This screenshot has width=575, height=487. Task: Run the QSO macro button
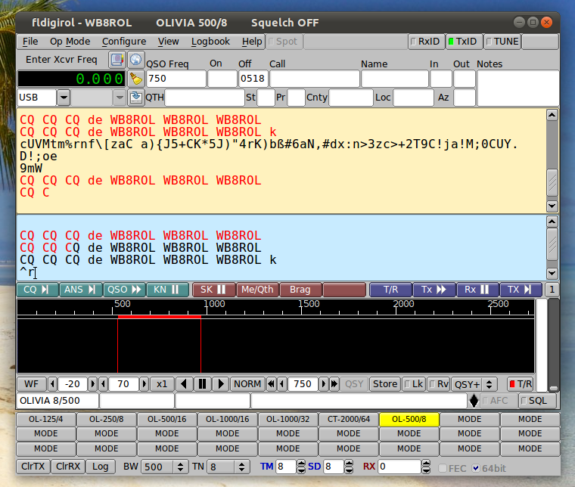124,290
